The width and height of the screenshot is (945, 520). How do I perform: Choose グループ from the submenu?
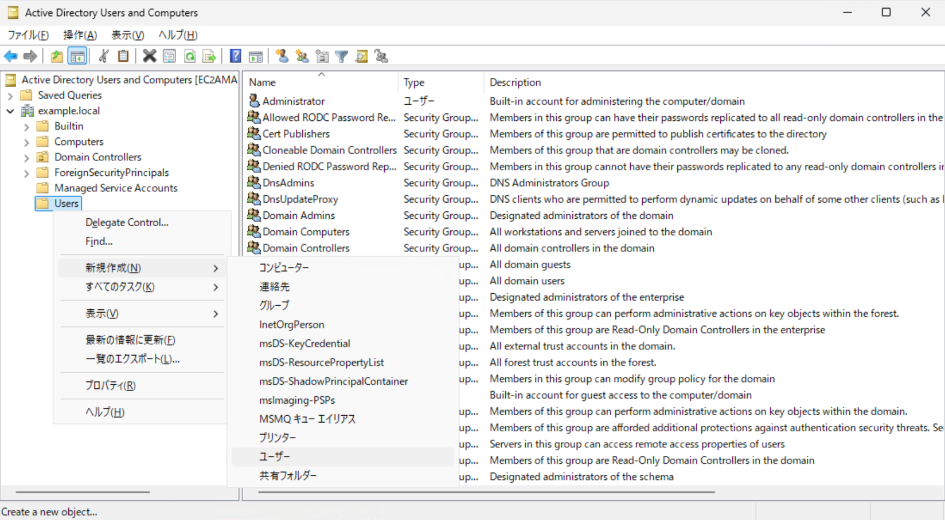coord(274,305)
